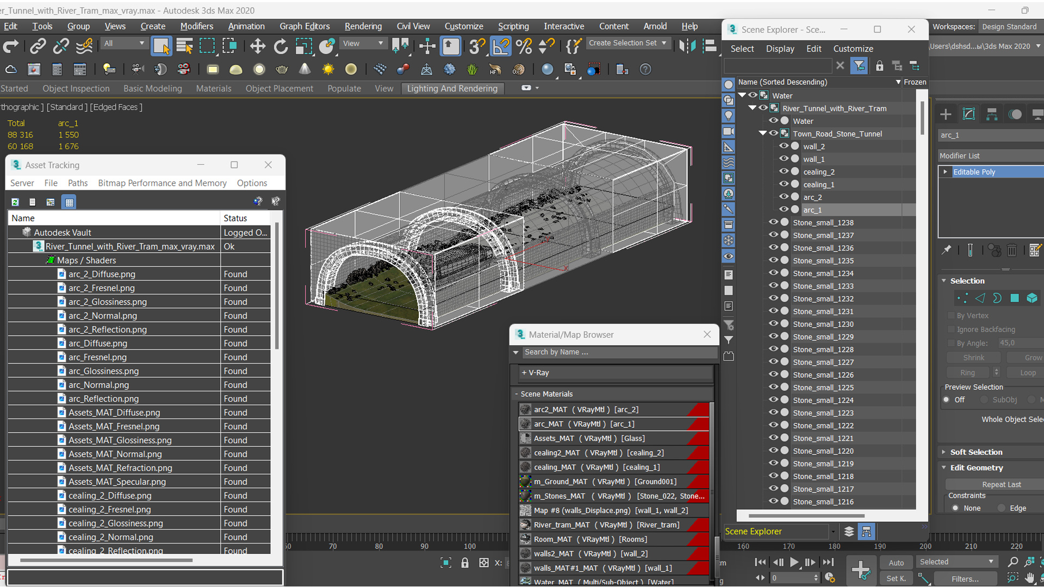This screenshot has width=1044, height=587.
Task: Select Polygon sub-object level icon
Action: point(1015,298)
